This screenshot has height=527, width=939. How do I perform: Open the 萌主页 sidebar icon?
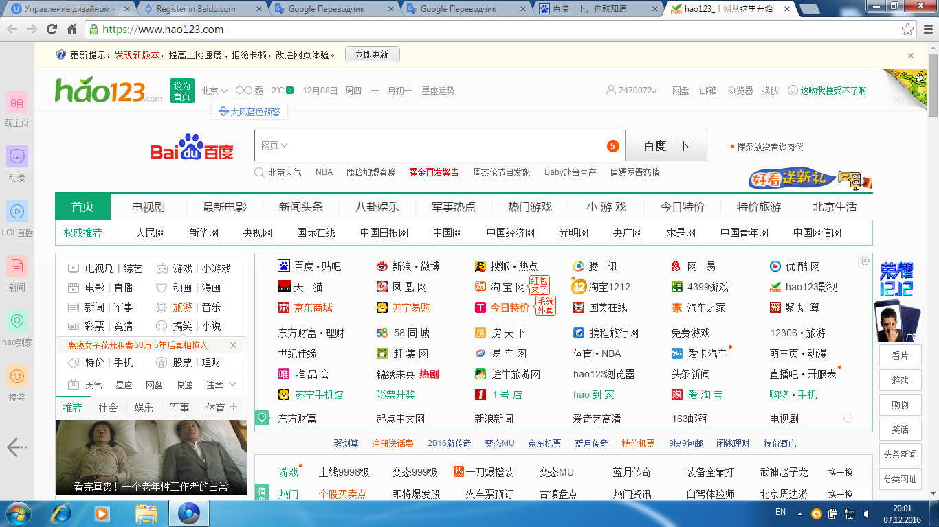pos(17,102)
